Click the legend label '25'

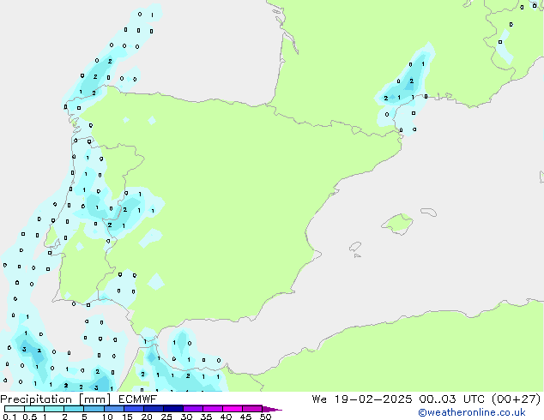click(166, 417)
